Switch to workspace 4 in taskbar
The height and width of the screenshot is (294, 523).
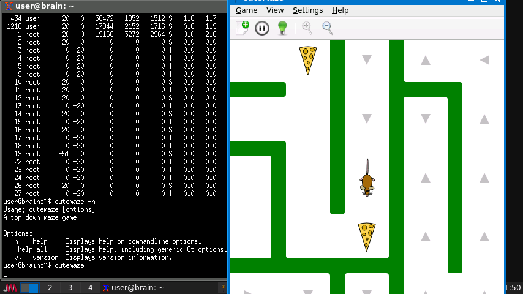90,288
